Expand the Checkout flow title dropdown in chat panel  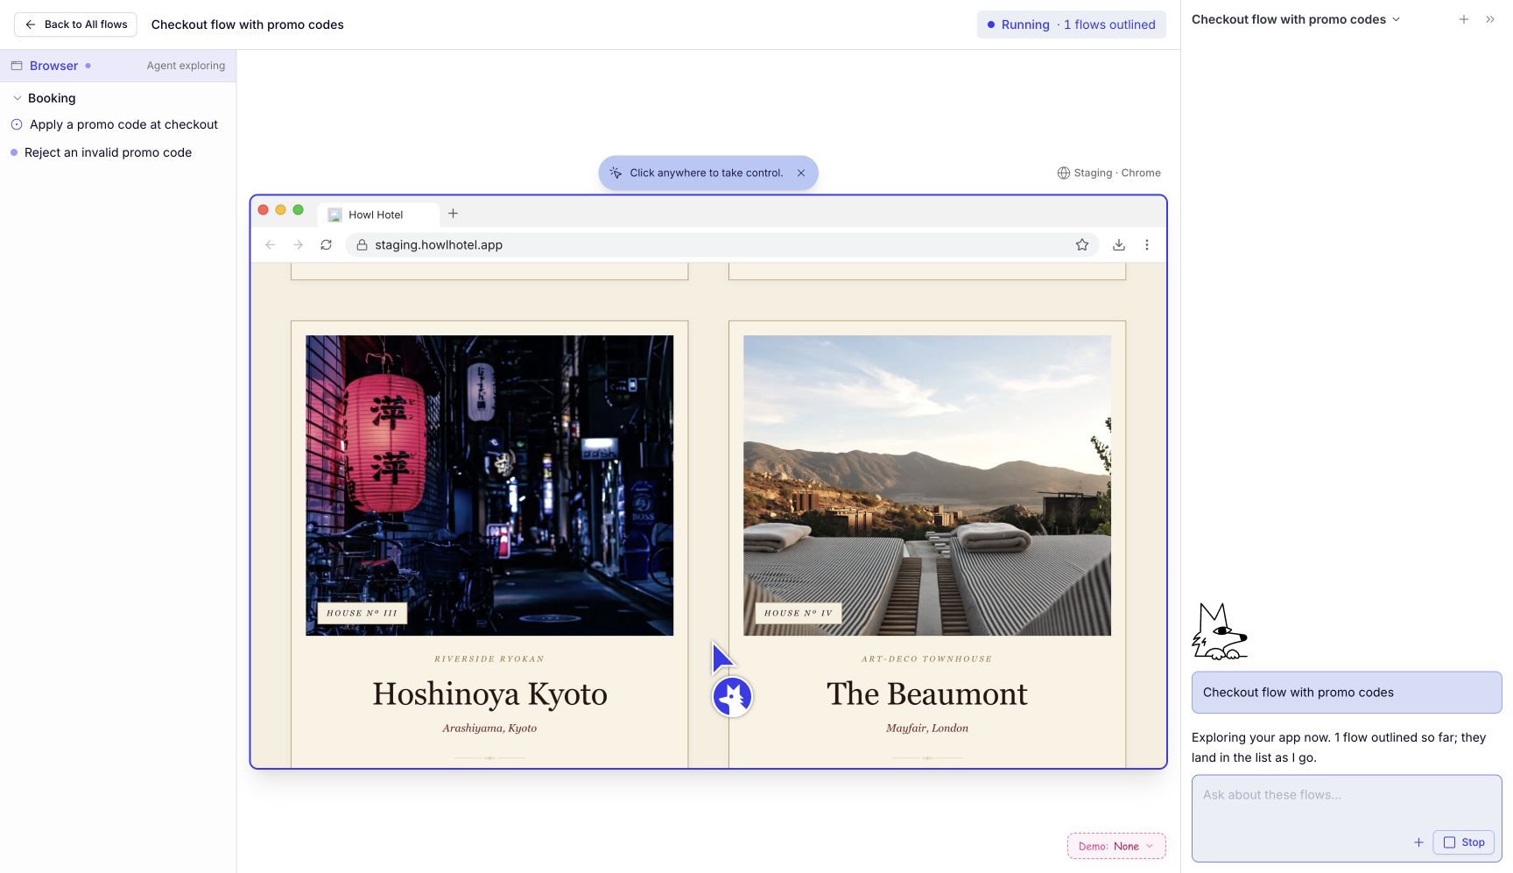point(1296,19)
